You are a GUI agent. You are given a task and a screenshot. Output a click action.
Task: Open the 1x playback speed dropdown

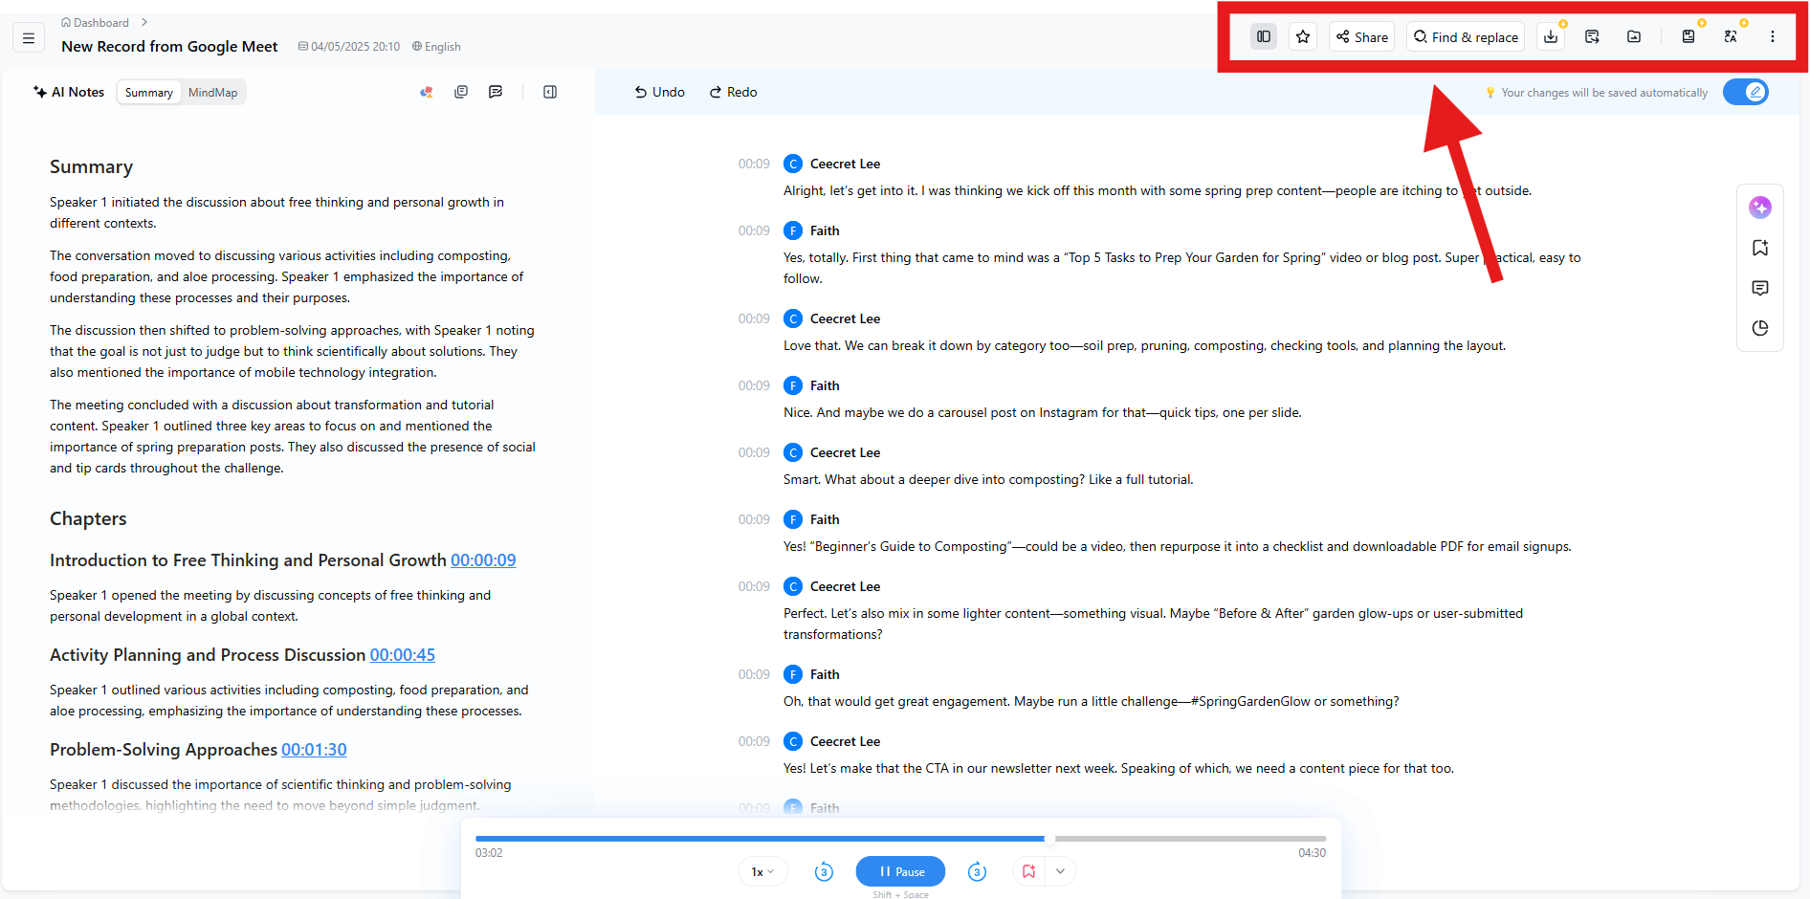[762, 871]
